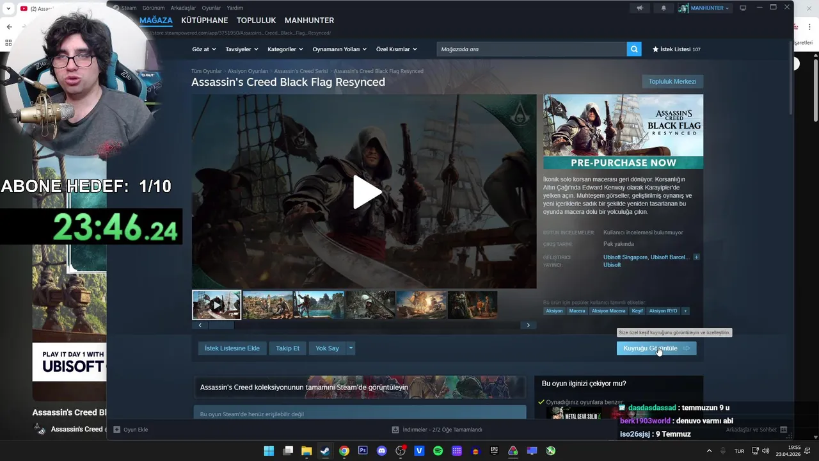Click Tüm Oyunlar breadcrumb link
This screenshot has height=461, width=819.
[207, 71]
